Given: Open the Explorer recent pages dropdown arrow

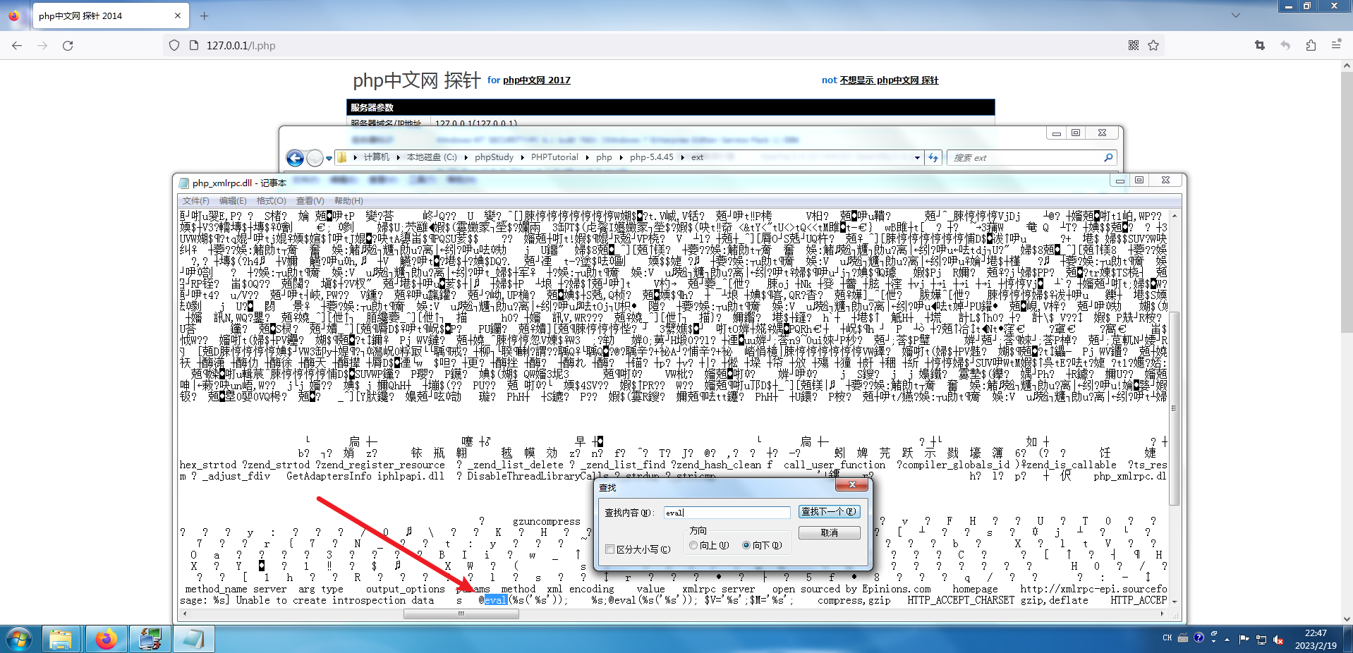Looking at the screenshot, I should point(329,158).
